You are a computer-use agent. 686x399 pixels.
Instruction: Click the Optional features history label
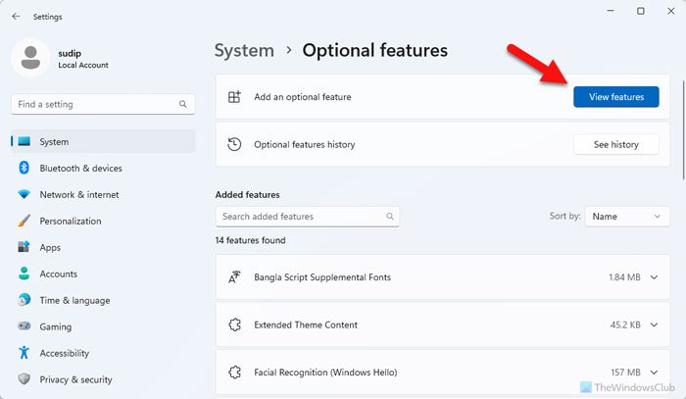click(x=305, y=144)
